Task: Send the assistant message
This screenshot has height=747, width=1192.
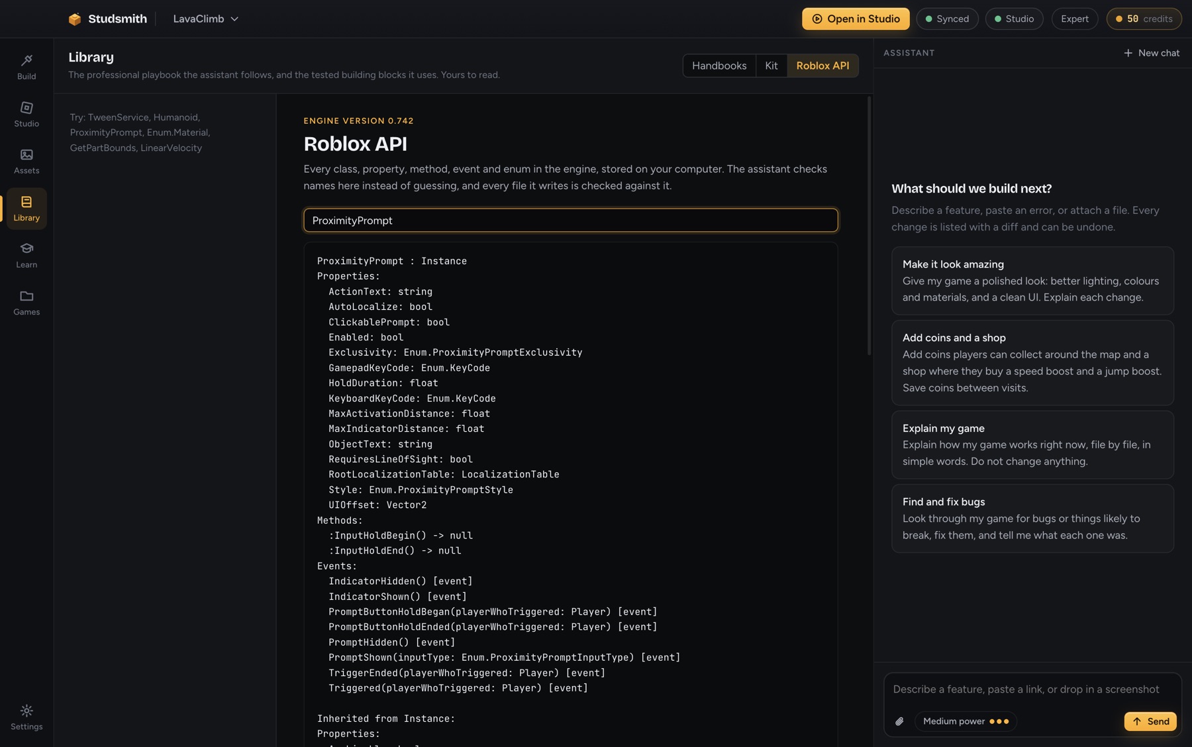Action: 1150,721
